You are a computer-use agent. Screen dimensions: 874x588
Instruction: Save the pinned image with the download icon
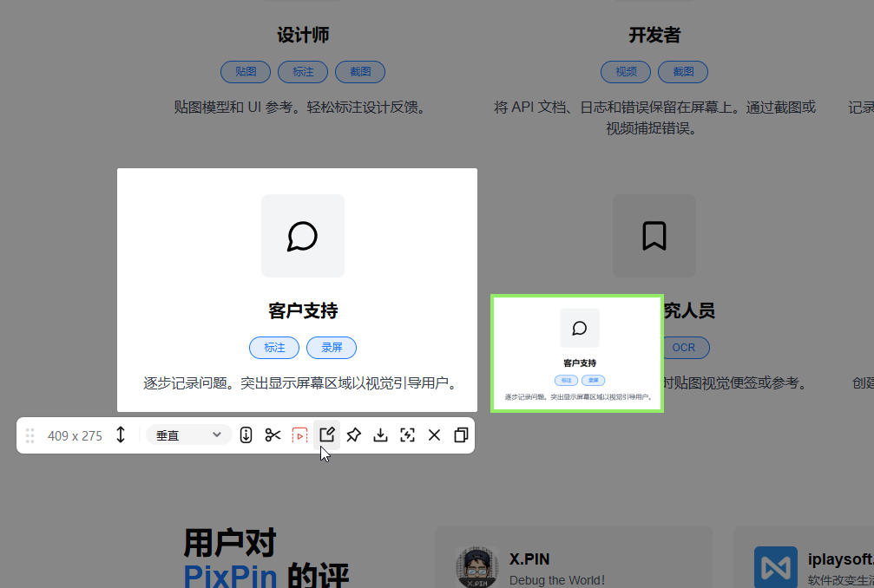tap(380, 434)
